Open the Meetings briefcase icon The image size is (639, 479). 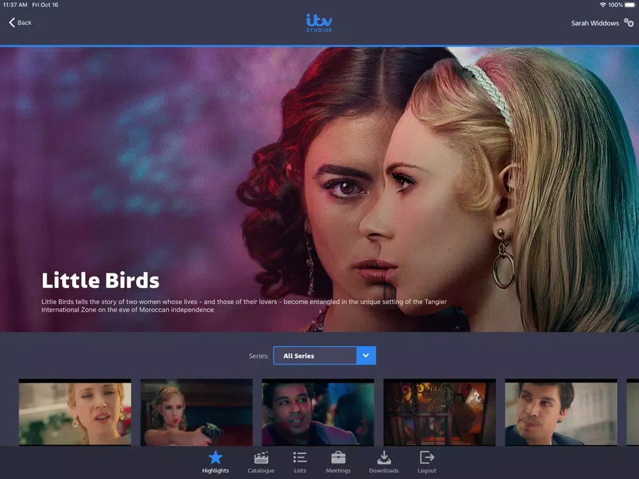[338, 458]
